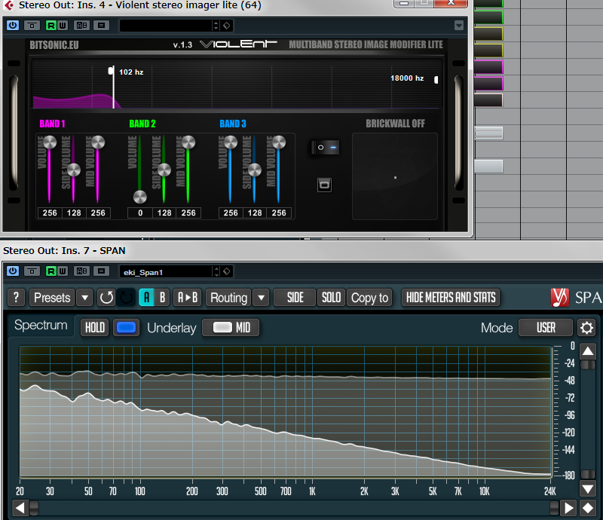Open preset list icon in SPAN header
This screenshot has width=603, height=520.
101,271
